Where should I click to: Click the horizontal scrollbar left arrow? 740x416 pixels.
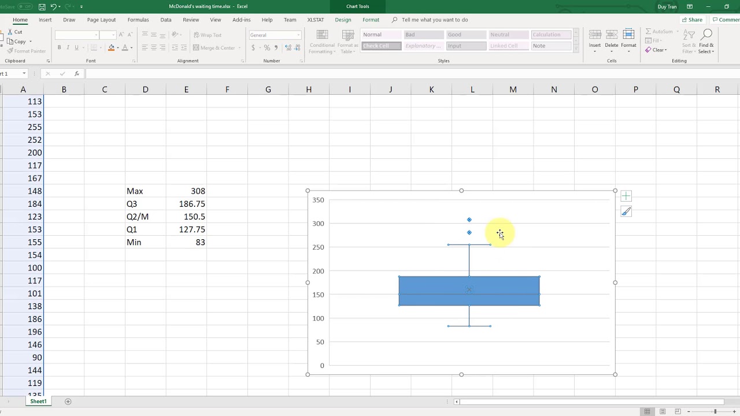click(x=457, y=402)
